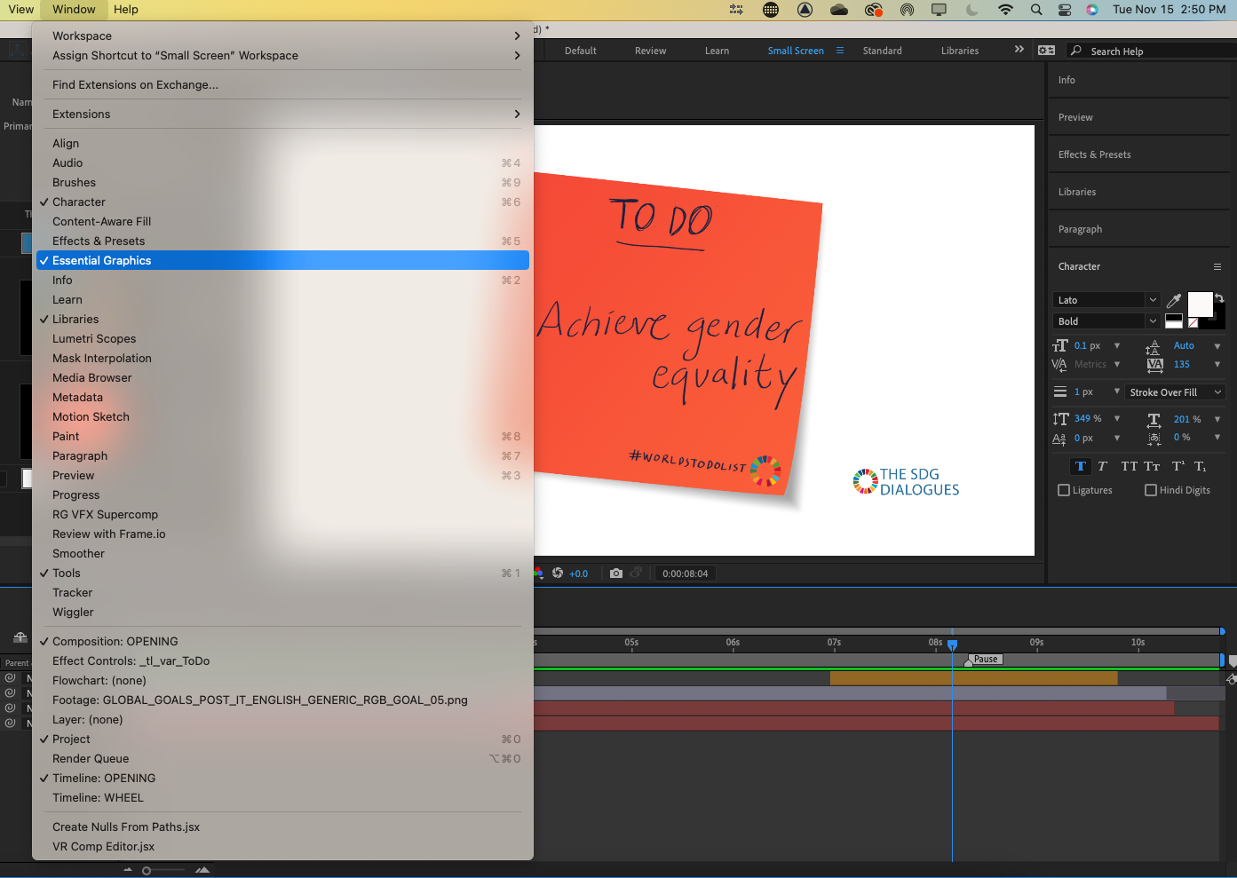
Task: Toggle Faux Bold button
Action: pos(1081,466)
